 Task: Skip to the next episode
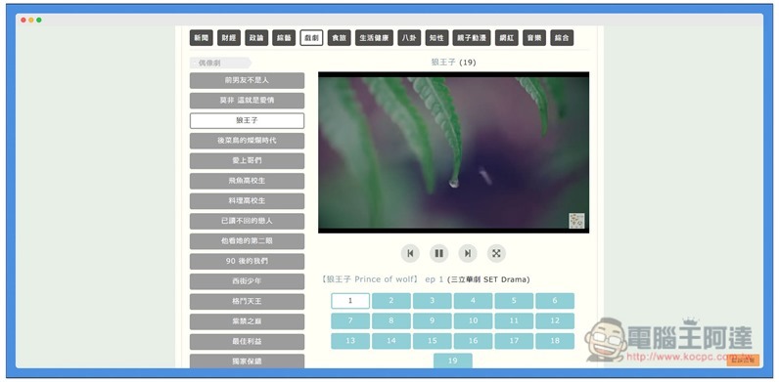(468, 253)
